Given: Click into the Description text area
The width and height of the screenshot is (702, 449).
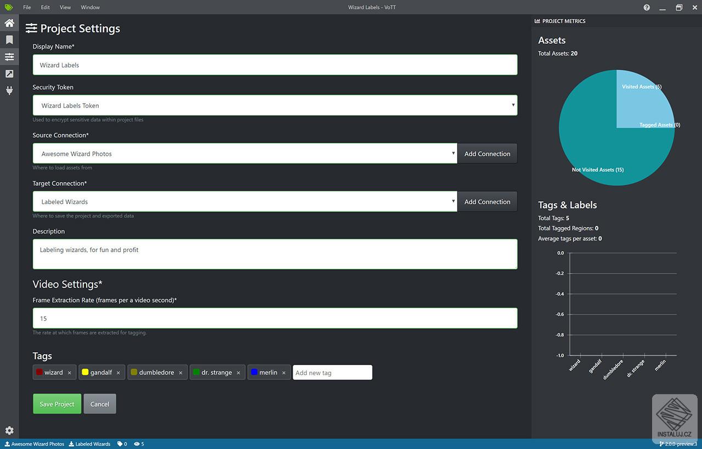Looking at the screenshot, I should tap(275, 254).
